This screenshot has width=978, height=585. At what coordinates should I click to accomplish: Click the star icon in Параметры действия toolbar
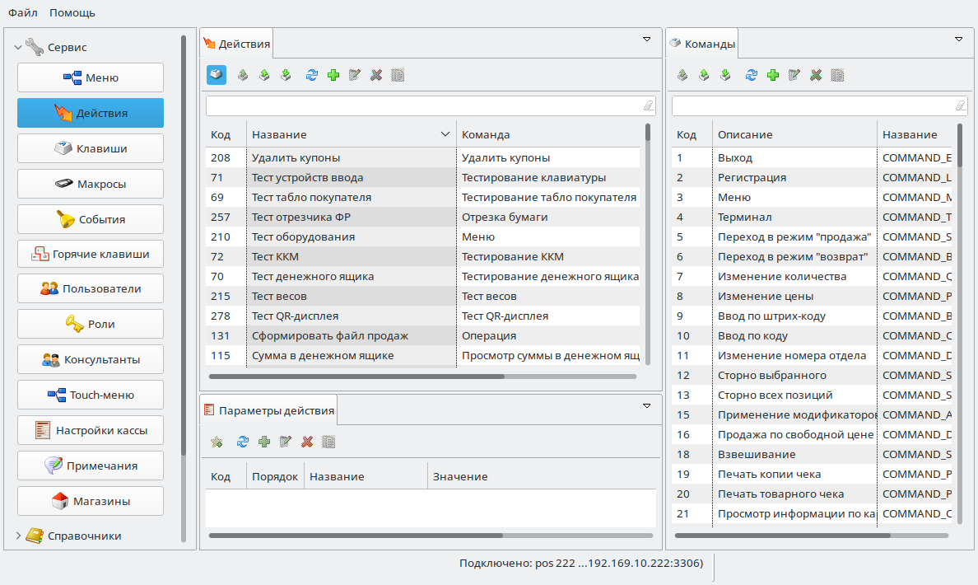(x=217, y=442)
